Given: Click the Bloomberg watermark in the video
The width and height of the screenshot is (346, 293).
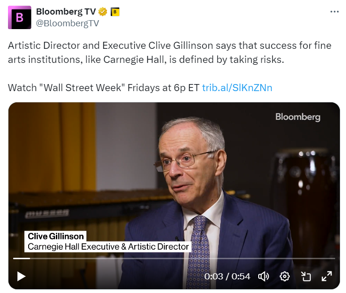Looking at the screenshot, I should click(298, 117).
